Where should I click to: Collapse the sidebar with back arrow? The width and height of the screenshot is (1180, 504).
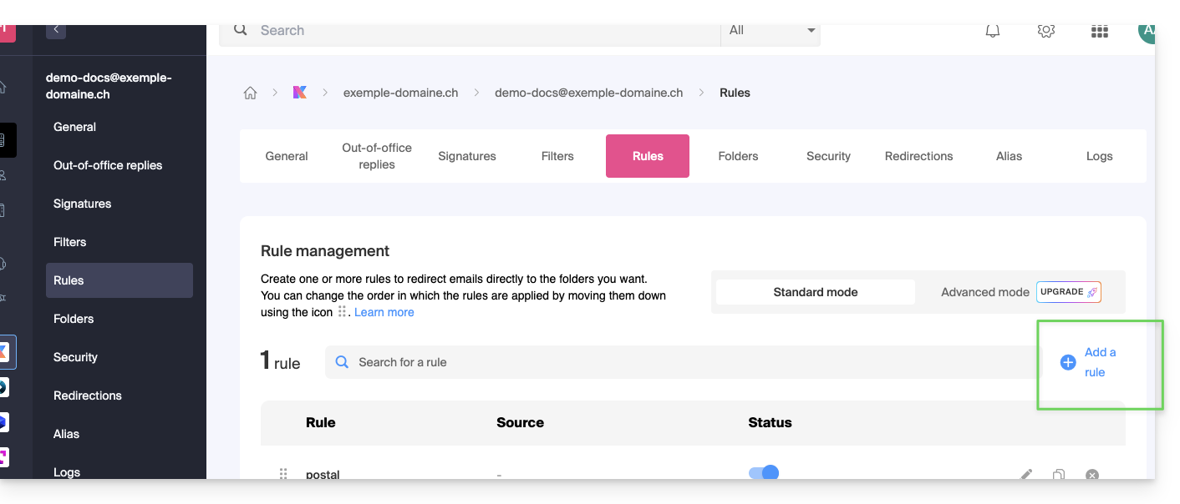[56, 30]
